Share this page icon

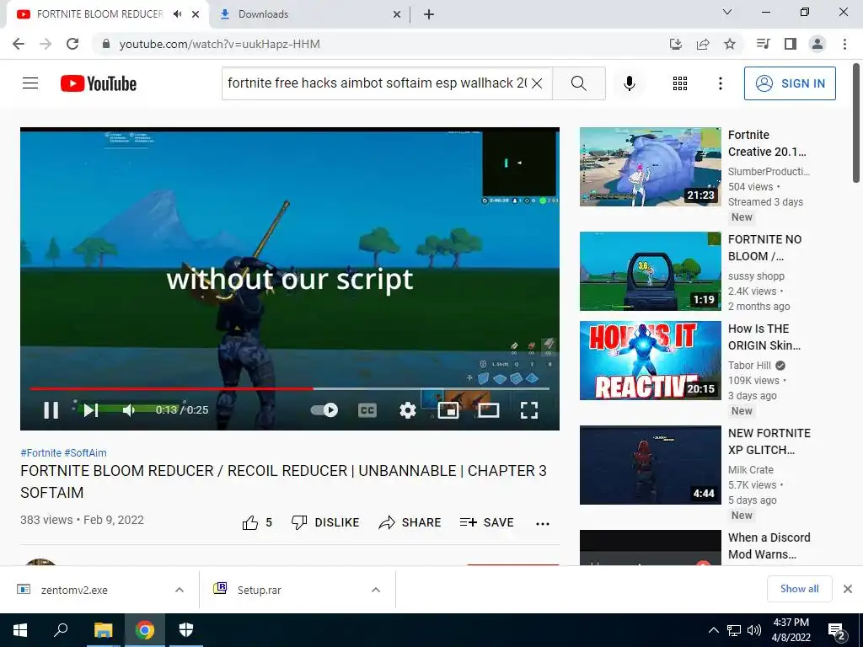pos(703,44)
